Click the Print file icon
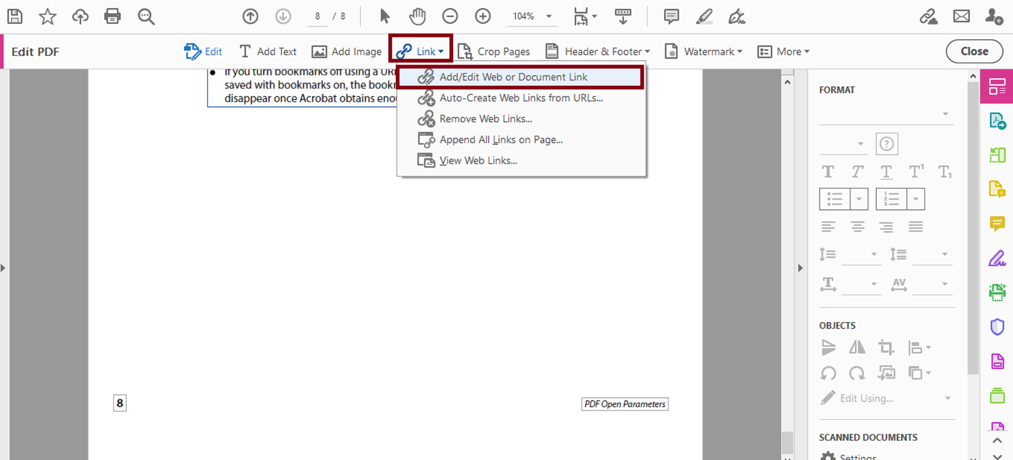 (112, 16)
